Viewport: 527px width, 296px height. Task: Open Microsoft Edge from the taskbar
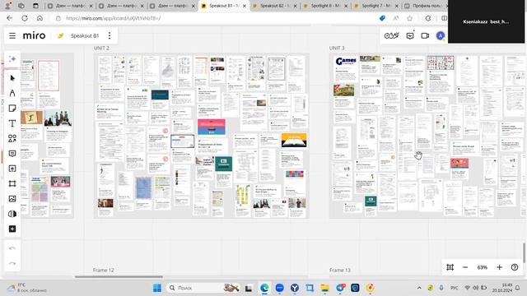pyautogui.click(x=264, y=288)
